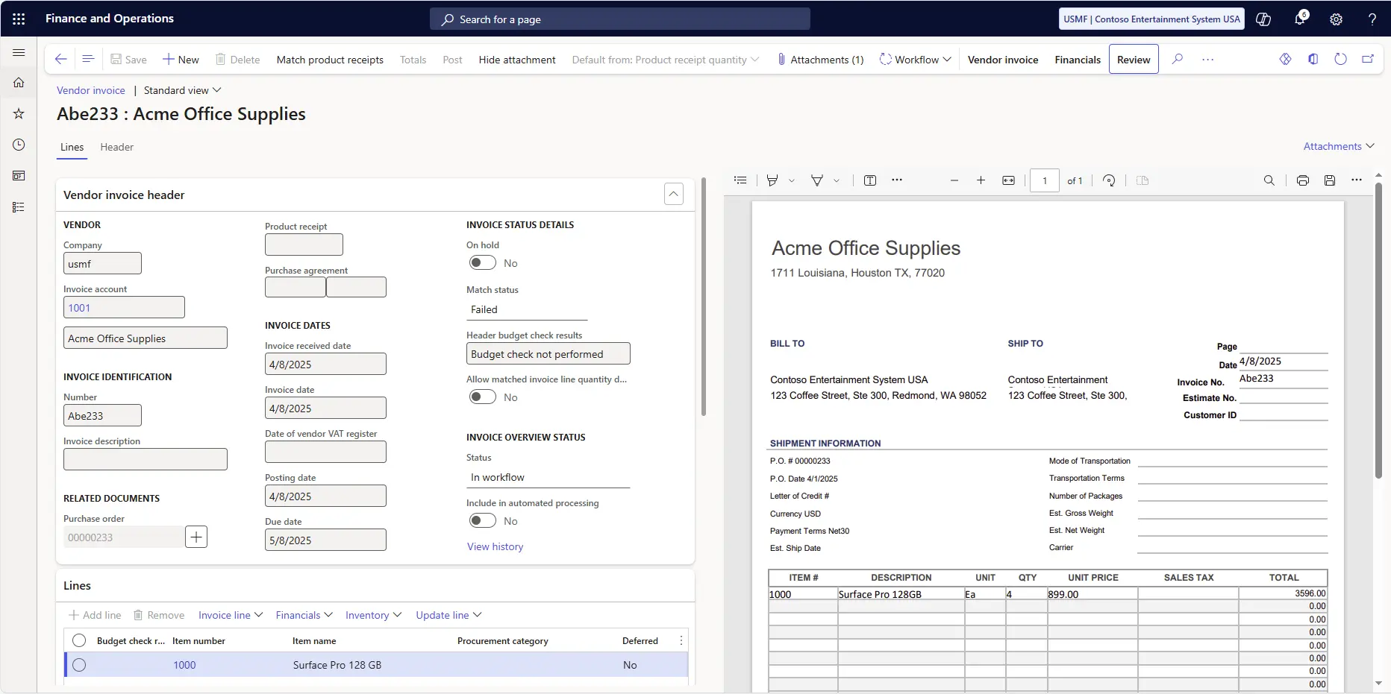This screenshot has height=694, width=1391.
Task: Select the text annotation tool
Action: [x=869, y=180]
